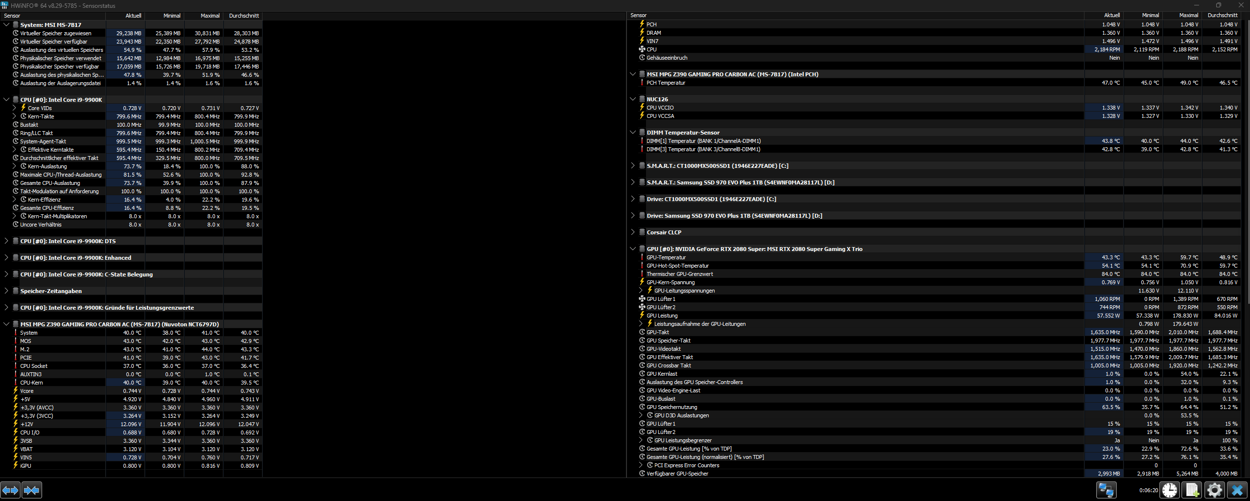Click left pane Maximal column header

click(204, 16)
